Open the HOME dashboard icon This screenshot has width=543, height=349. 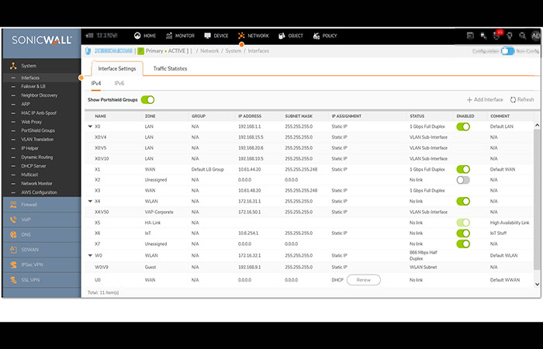137,36
